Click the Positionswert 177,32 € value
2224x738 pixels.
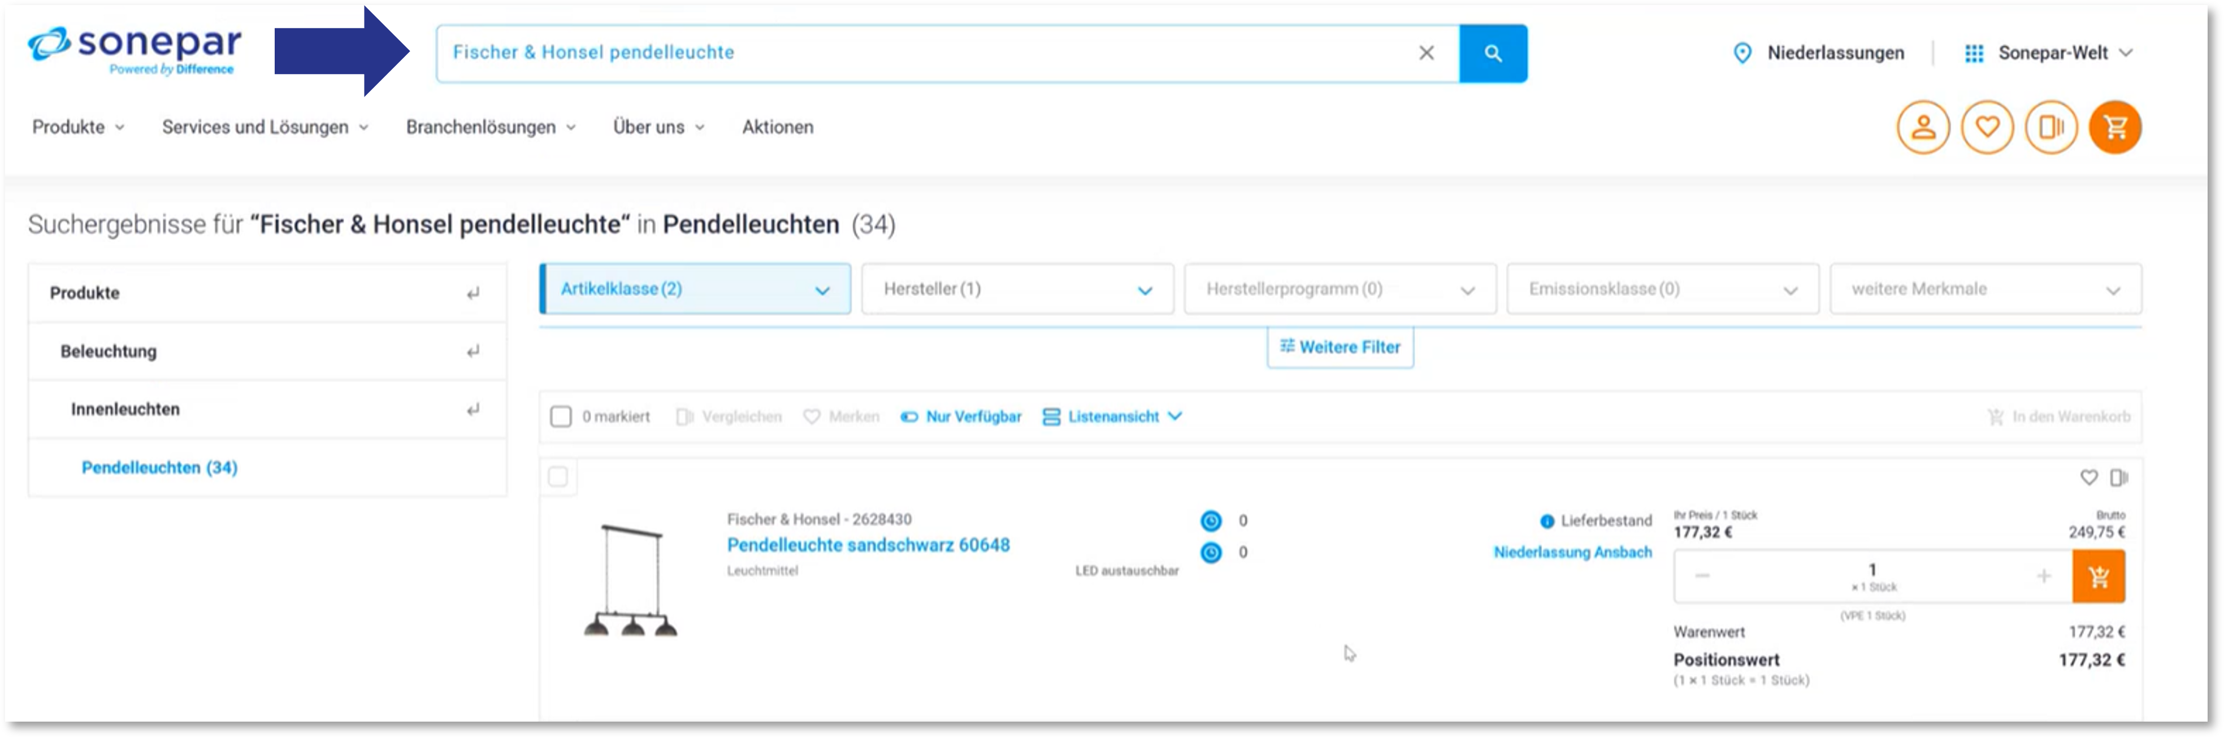point(2092,661)
